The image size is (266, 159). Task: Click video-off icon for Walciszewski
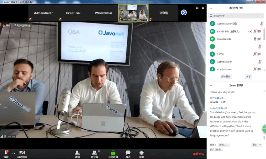coord(259,39)
